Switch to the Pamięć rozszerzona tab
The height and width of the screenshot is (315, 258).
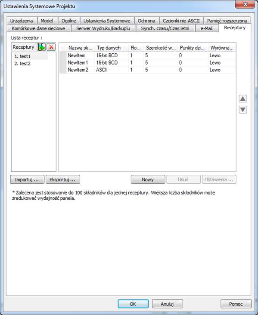pyautogui.click(x=227, y=21)
